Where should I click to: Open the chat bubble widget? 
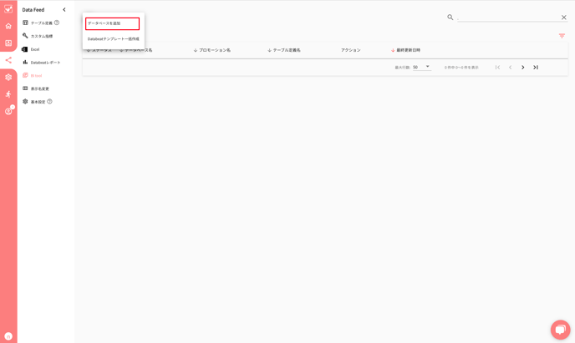pos(560,330)
